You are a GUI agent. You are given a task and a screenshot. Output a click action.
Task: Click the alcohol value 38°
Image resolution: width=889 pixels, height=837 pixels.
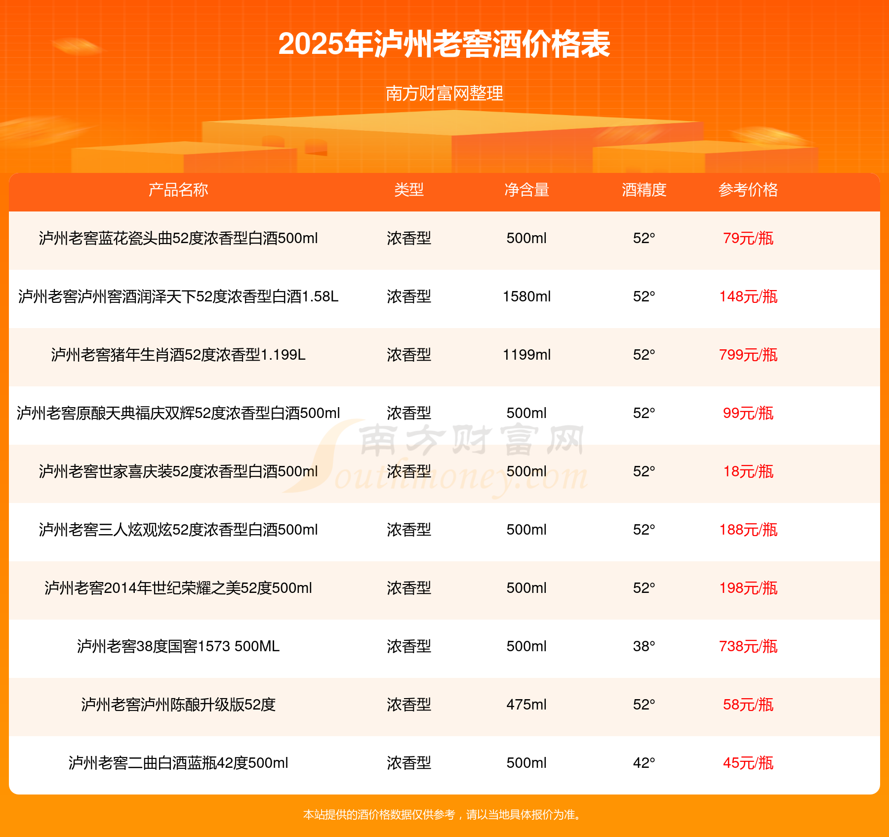point(644,646)
